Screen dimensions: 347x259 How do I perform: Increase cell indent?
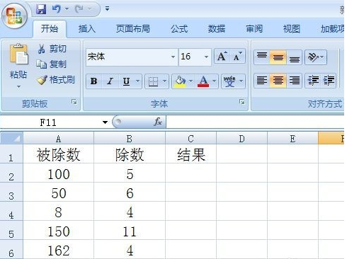tap(329, 81)
